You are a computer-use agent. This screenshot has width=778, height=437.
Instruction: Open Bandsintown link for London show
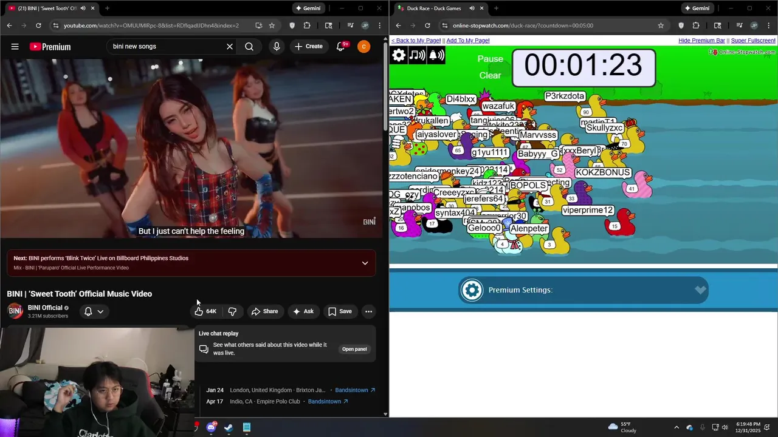pyautogui.click(x=355, y=390)
